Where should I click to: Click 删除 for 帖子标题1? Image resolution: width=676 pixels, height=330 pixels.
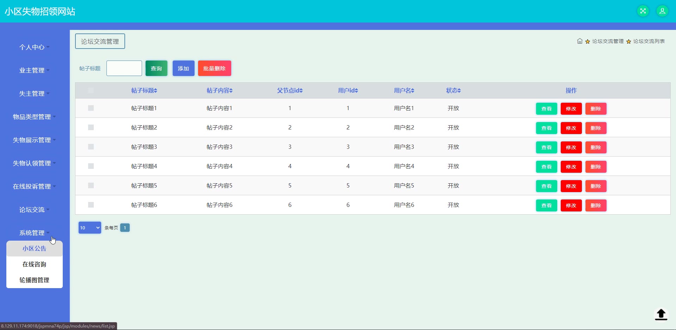coord(596,109)
